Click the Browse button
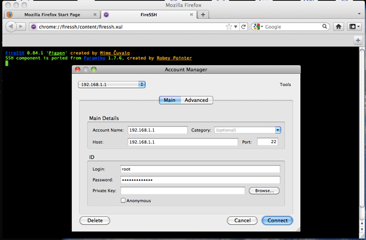This screenshot has height=240, width=366. (264, 191)
